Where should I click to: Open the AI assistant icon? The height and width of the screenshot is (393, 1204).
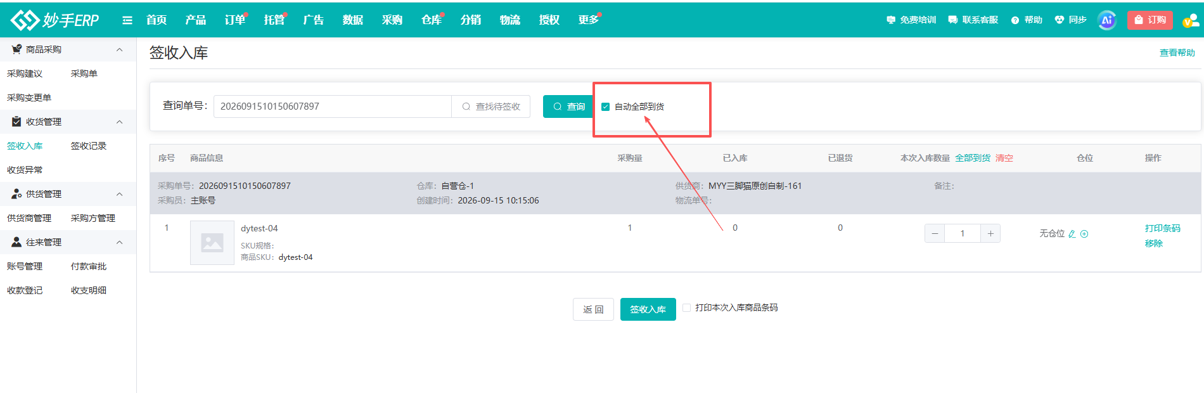click(1106, 20)
